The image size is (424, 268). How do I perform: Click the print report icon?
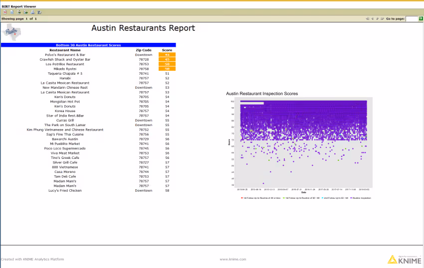[x=32, y=12]
